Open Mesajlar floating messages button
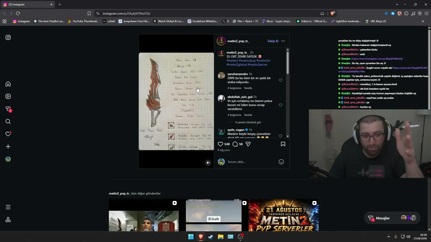The image size is (431, 242). (392, 218)
